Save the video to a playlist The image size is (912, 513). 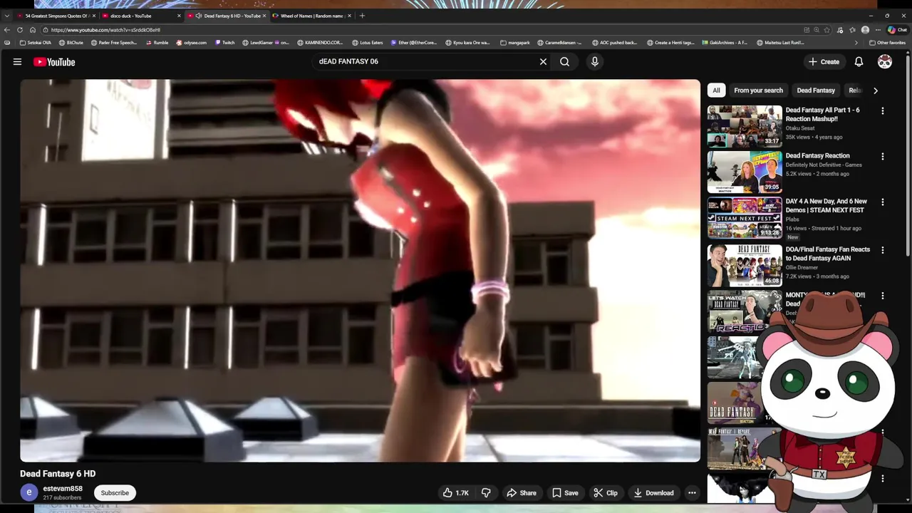[x=565, y=493]
